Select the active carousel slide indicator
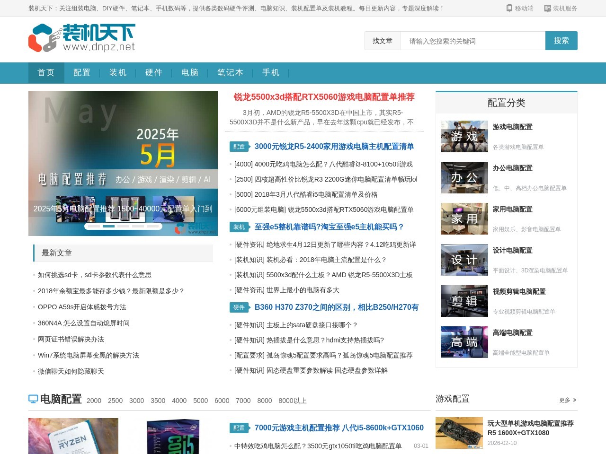The width and height of the screenshot is (606, 454). point(108,227)
